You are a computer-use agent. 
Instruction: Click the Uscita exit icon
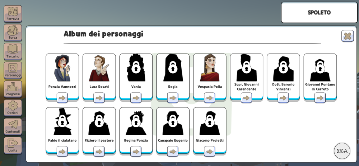click(13, 146)
